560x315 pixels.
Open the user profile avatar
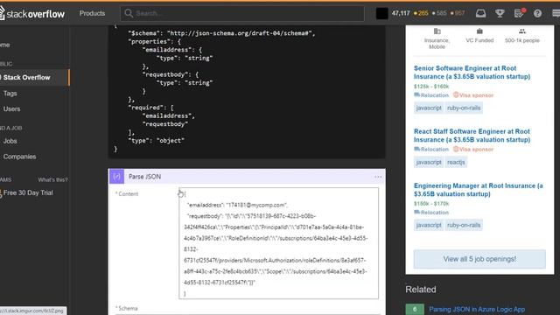[x=381, y=14]
